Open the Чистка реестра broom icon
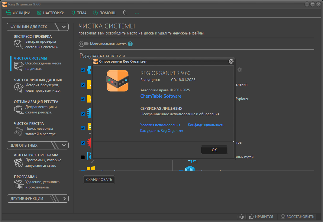The width and height of the screenshot is (323, 222). tap(18, 131)
